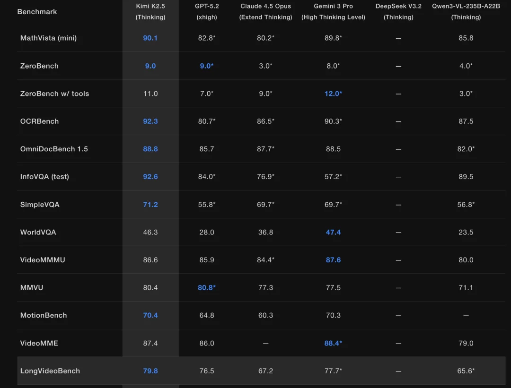Select Kimi K2.5's MotionBench score 70.4
This screenshot has width=511, height=388.
150,315
